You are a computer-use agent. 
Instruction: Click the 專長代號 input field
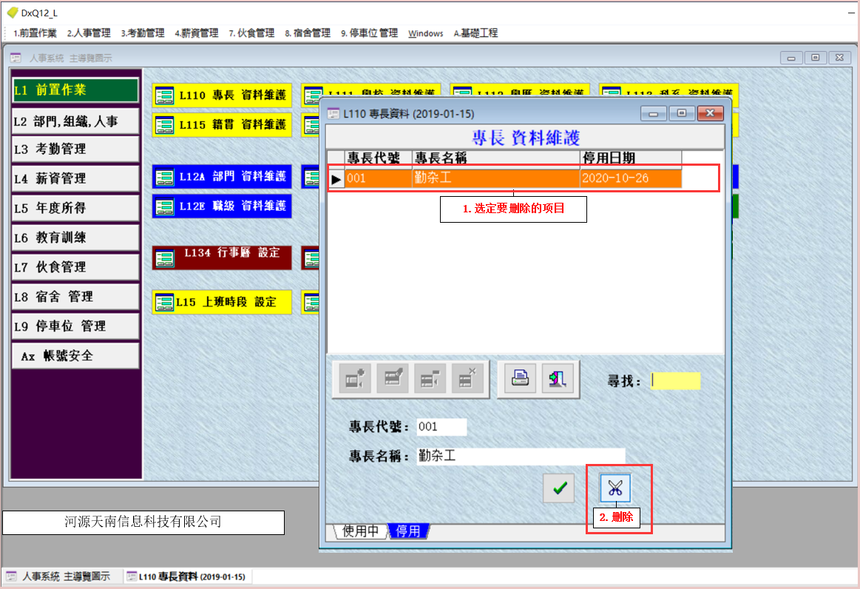[441, 426]
